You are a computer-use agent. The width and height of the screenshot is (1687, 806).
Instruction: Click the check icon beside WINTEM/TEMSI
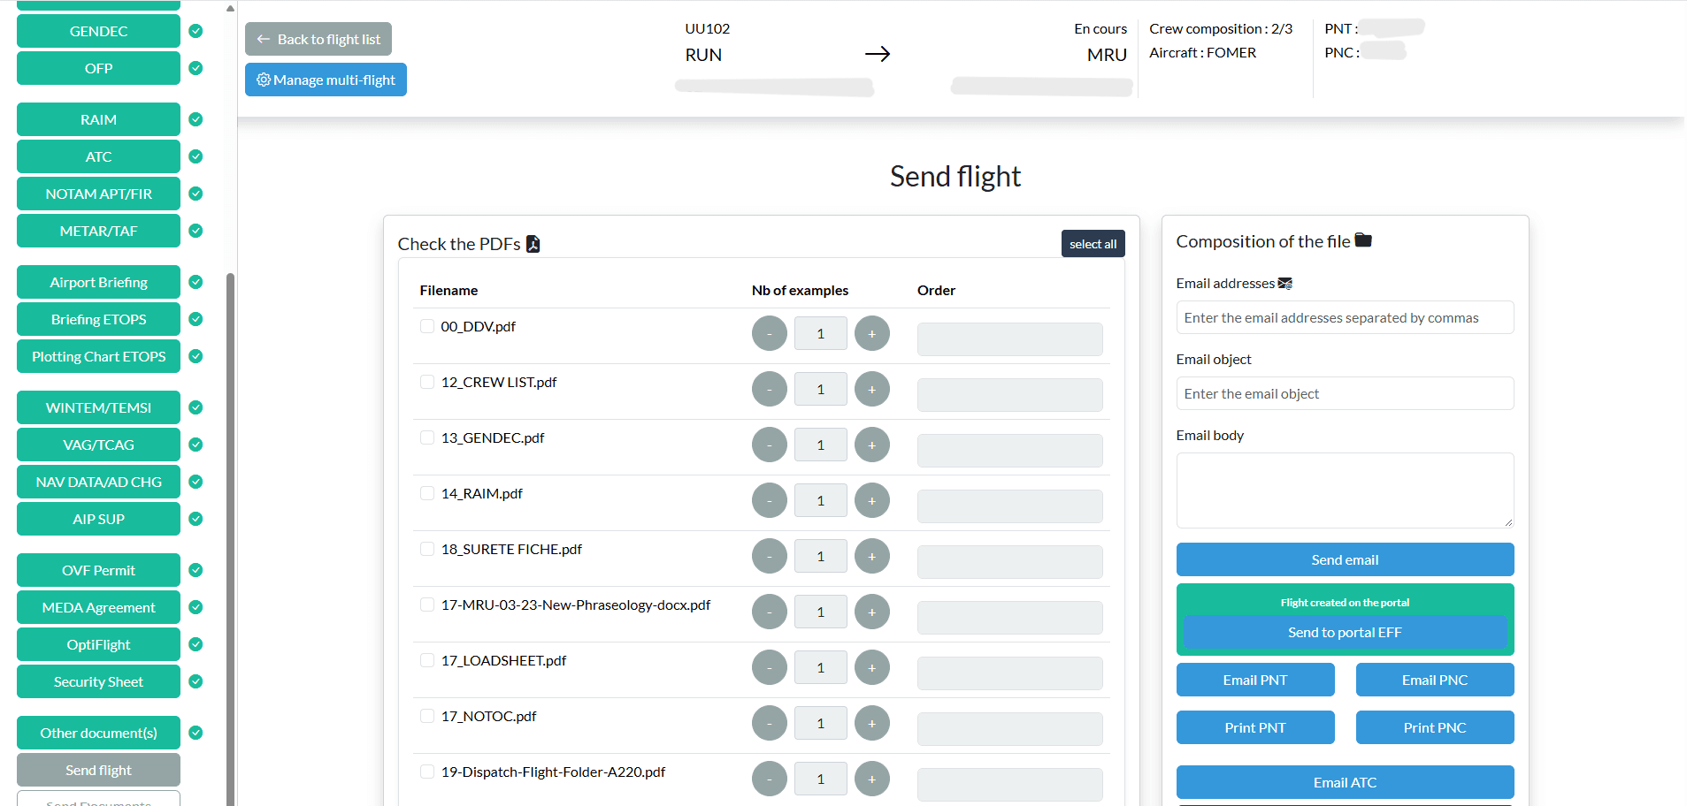point(196,407)
